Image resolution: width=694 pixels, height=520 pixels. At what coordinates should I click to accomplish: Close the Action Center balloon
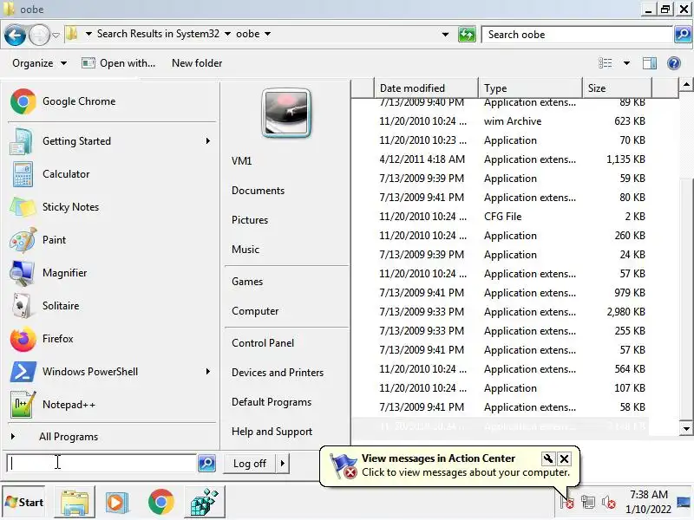[565, 458]
